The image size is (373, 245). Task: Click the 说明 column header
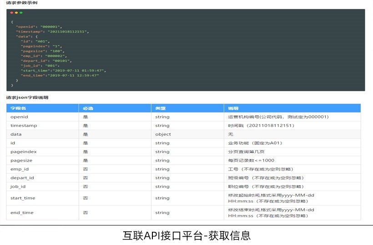[233, 108]
